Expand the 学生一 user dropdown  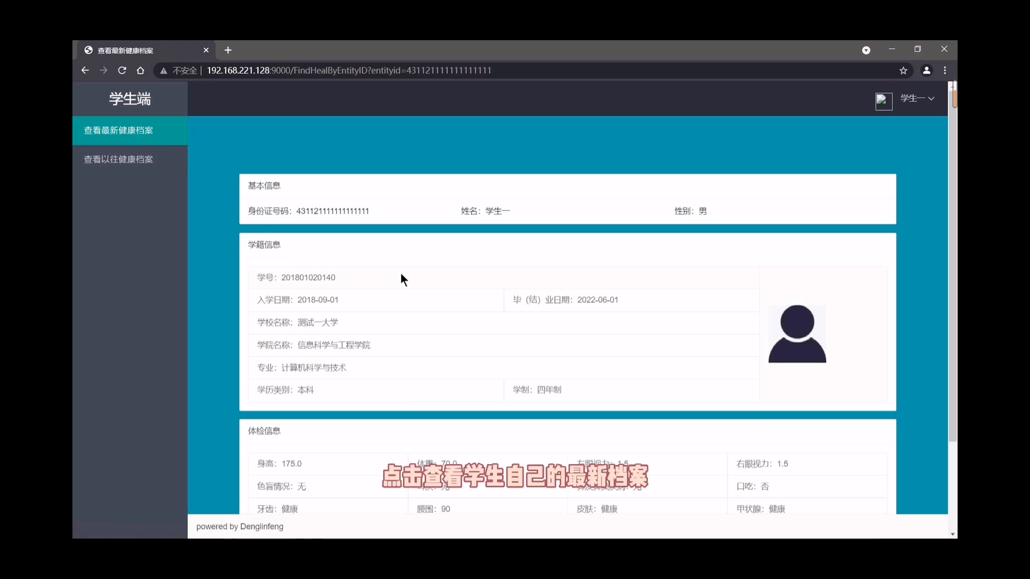coord(917,98)
